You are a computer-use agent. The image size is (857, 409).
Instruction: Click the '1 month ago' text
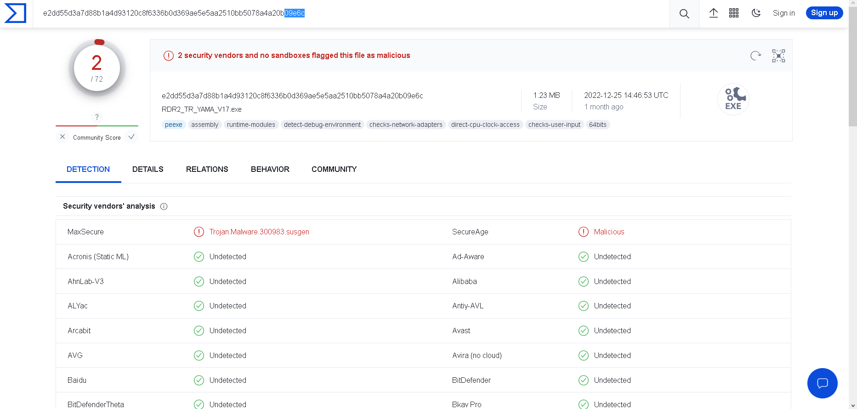click(604, 107)
